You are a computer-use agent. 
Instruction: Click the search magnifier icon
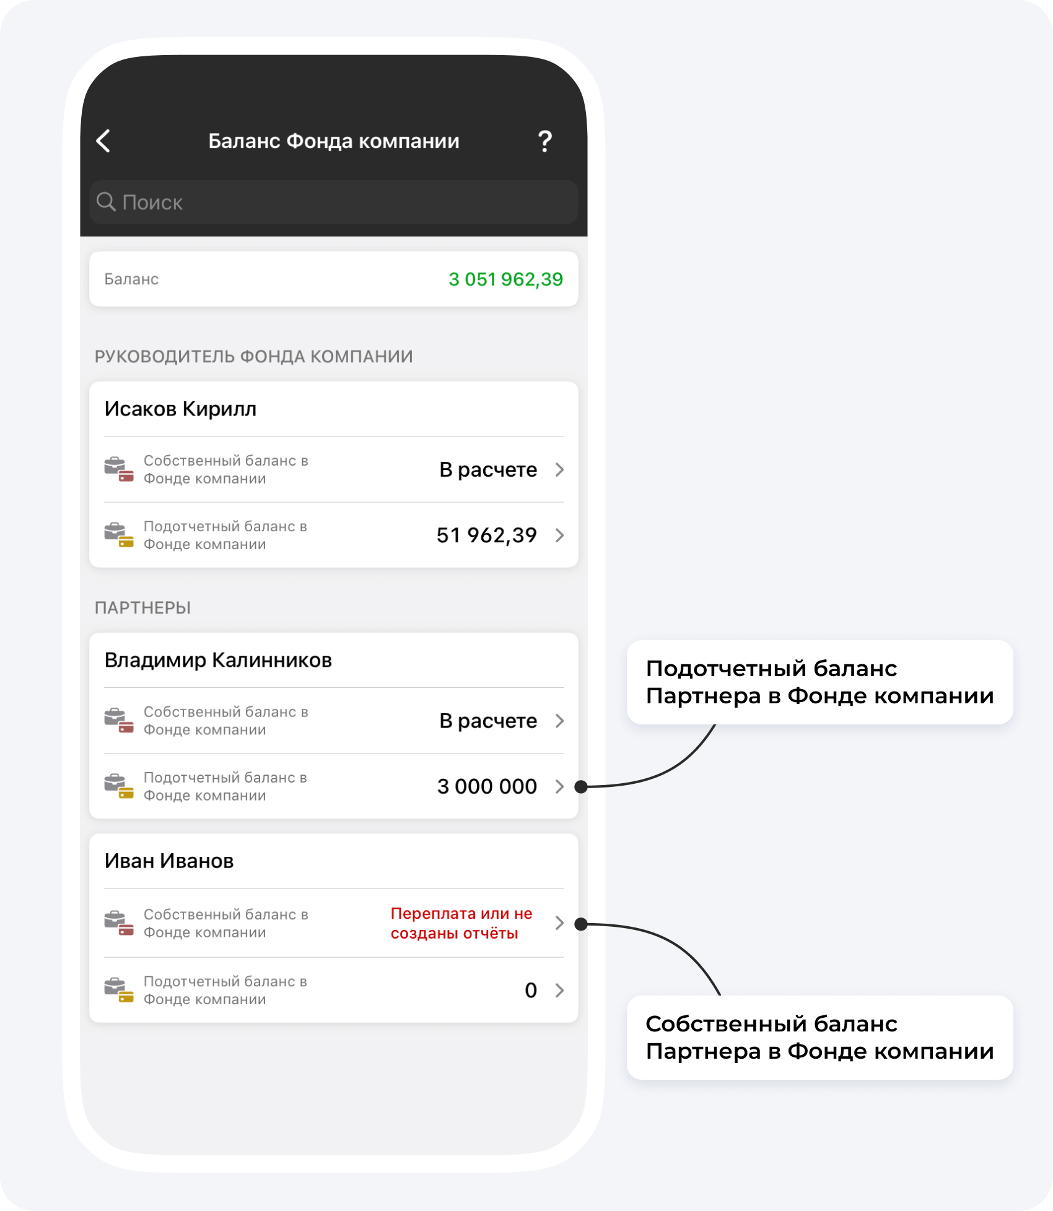[107, 202]
